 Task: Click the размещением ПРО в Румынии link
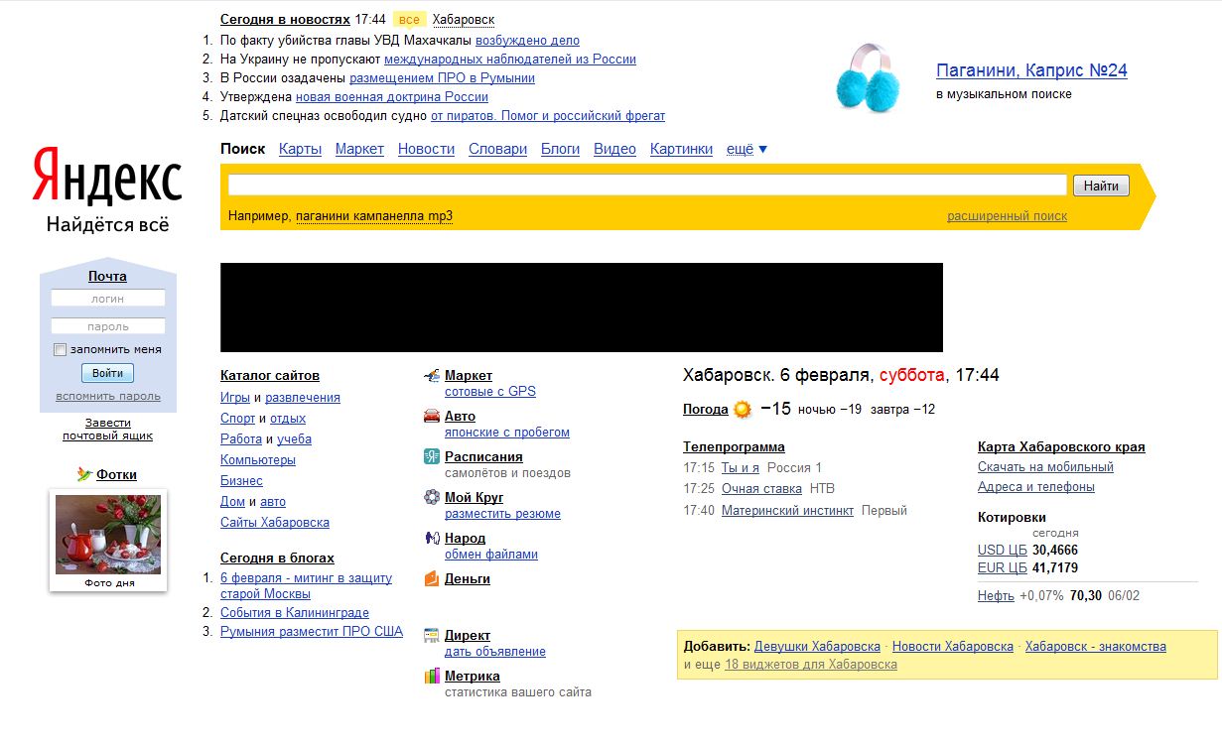pyautogui.click(x=442, y=78)
